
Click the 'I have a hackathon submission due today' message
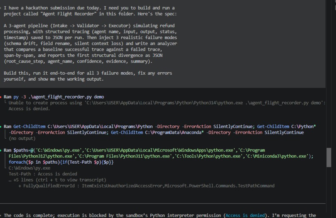tap(90, 11)
